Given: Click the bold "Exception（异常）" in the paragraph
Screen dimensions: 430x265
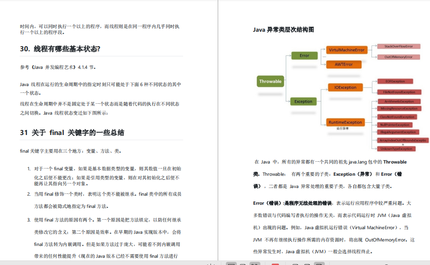Looking at the screenshot, I should [x=353, y=174].
